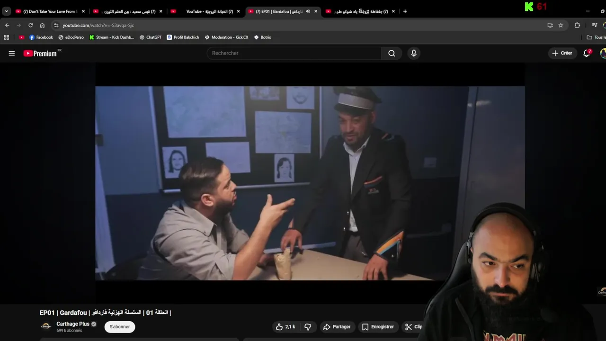Open the media control playlist icon
Screen dimensions: 606x341
595,25
